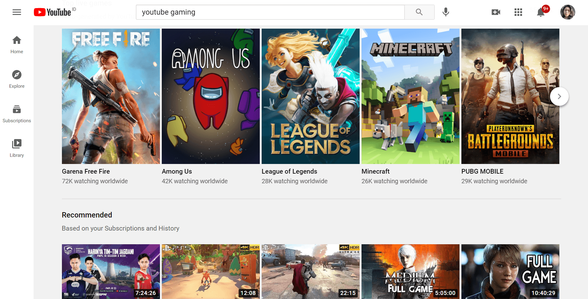Open the Google apps grid icon

tap(518, 12)
